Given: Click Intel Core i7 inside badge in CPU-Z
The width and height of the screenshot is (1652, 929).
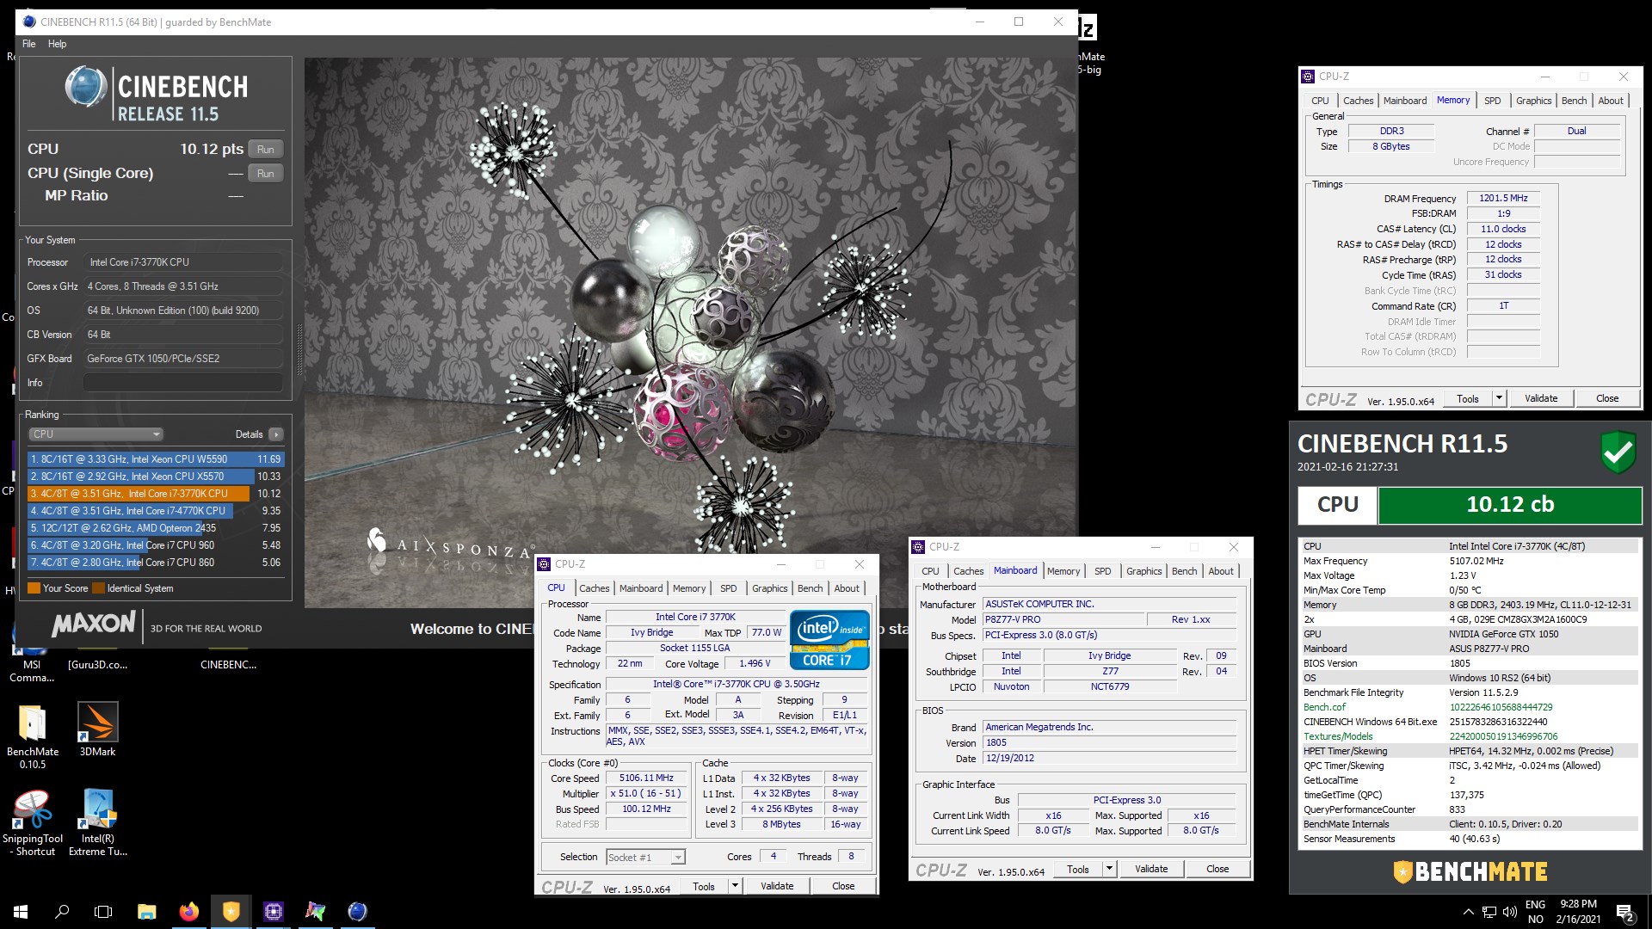Looking at the screenshot, I should click(x=829, y=640).
